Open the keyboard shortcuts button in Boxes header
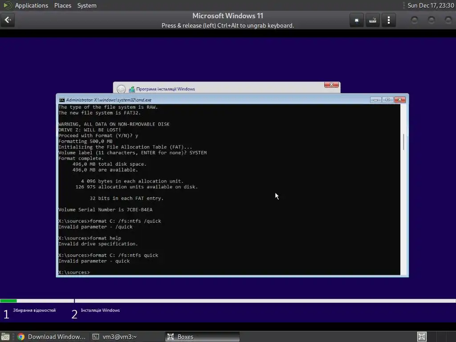Screen dimensions: 456x342 click(373, 20)
